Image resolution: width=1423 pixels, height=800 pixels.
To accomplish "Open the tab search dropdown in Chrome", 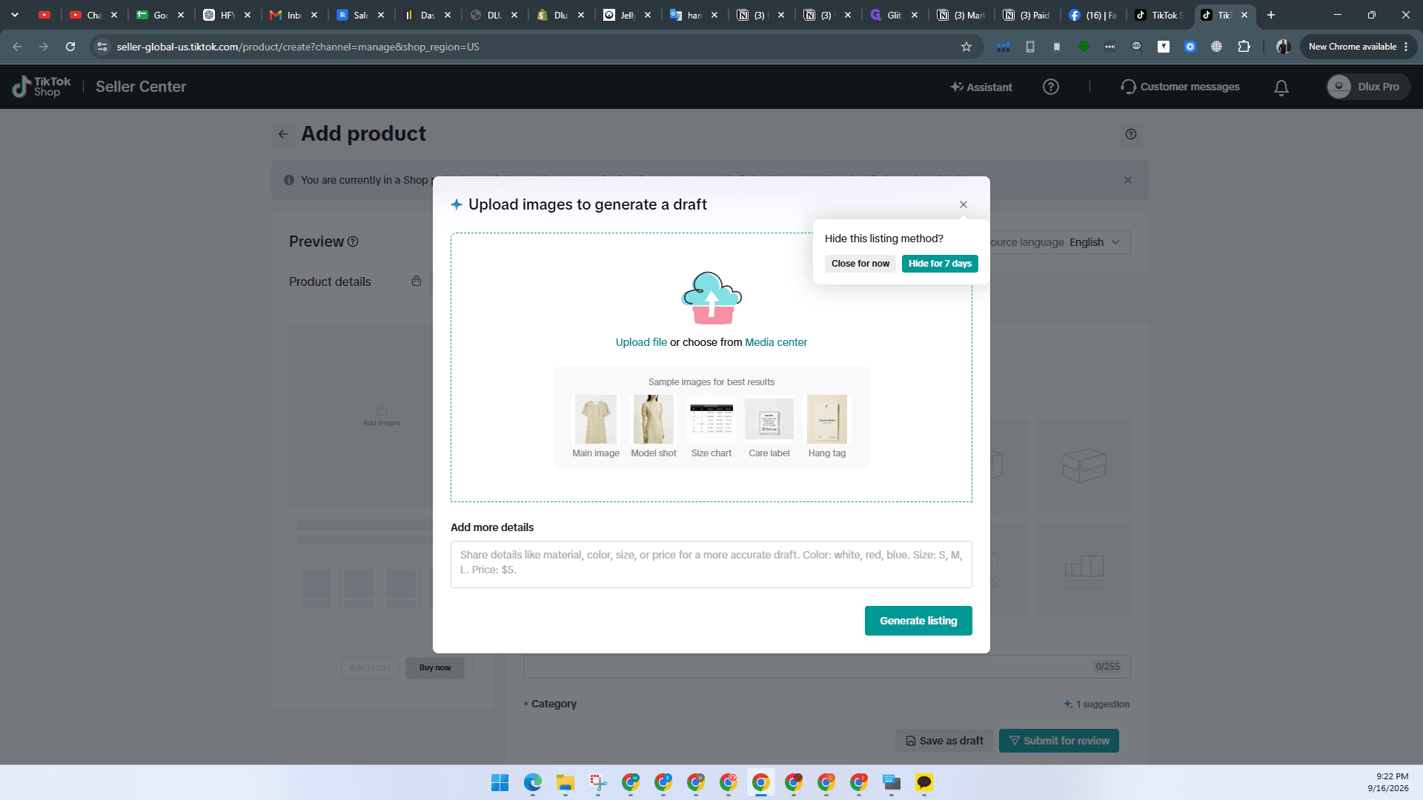I will [15, 15].
